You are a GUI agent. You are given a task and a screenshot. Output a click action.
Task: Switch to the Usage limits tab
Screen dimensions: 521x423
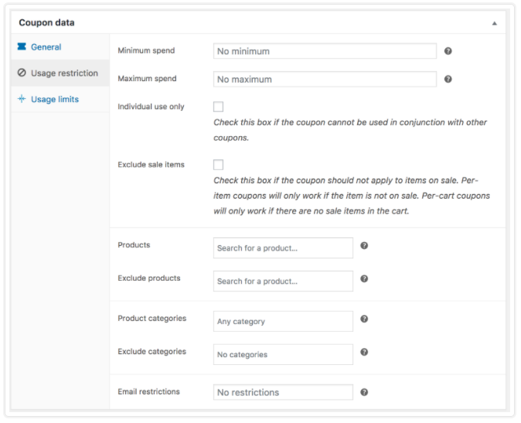point(54,99)
